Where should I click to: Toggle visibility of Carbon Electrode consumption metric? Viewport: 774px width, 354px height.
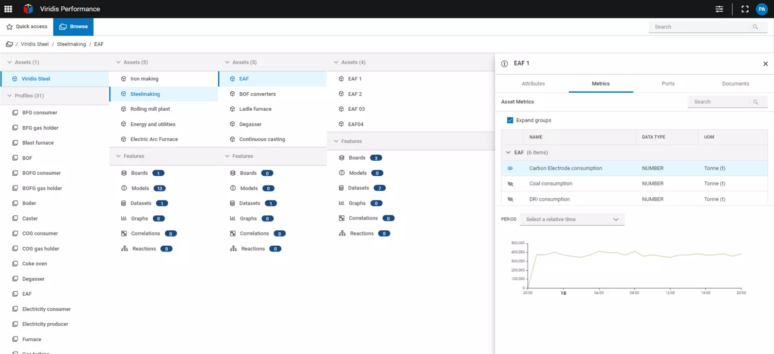(510, 168)
